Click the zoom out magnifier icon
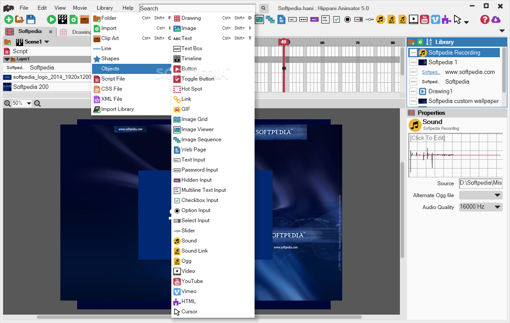 (x=37, y=103)
